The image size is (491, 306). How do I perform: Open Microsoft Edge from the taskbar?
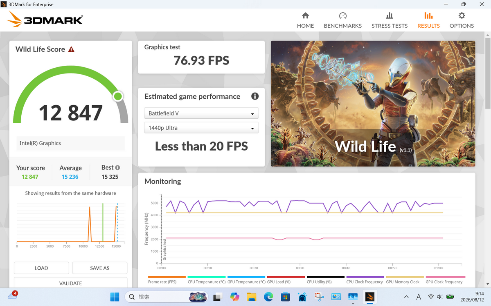[x=268, y=297]
